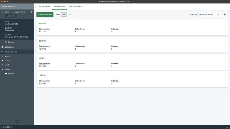
Task: Switch to grid view
Action: pyautogui.click(x=70, y=14)
